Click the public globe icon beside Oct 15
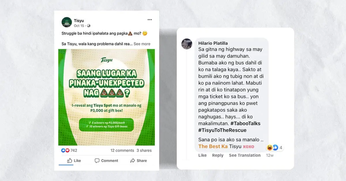The height and width of the screenshot is (181, 346). pyautogui.click(x=89, y=26)
